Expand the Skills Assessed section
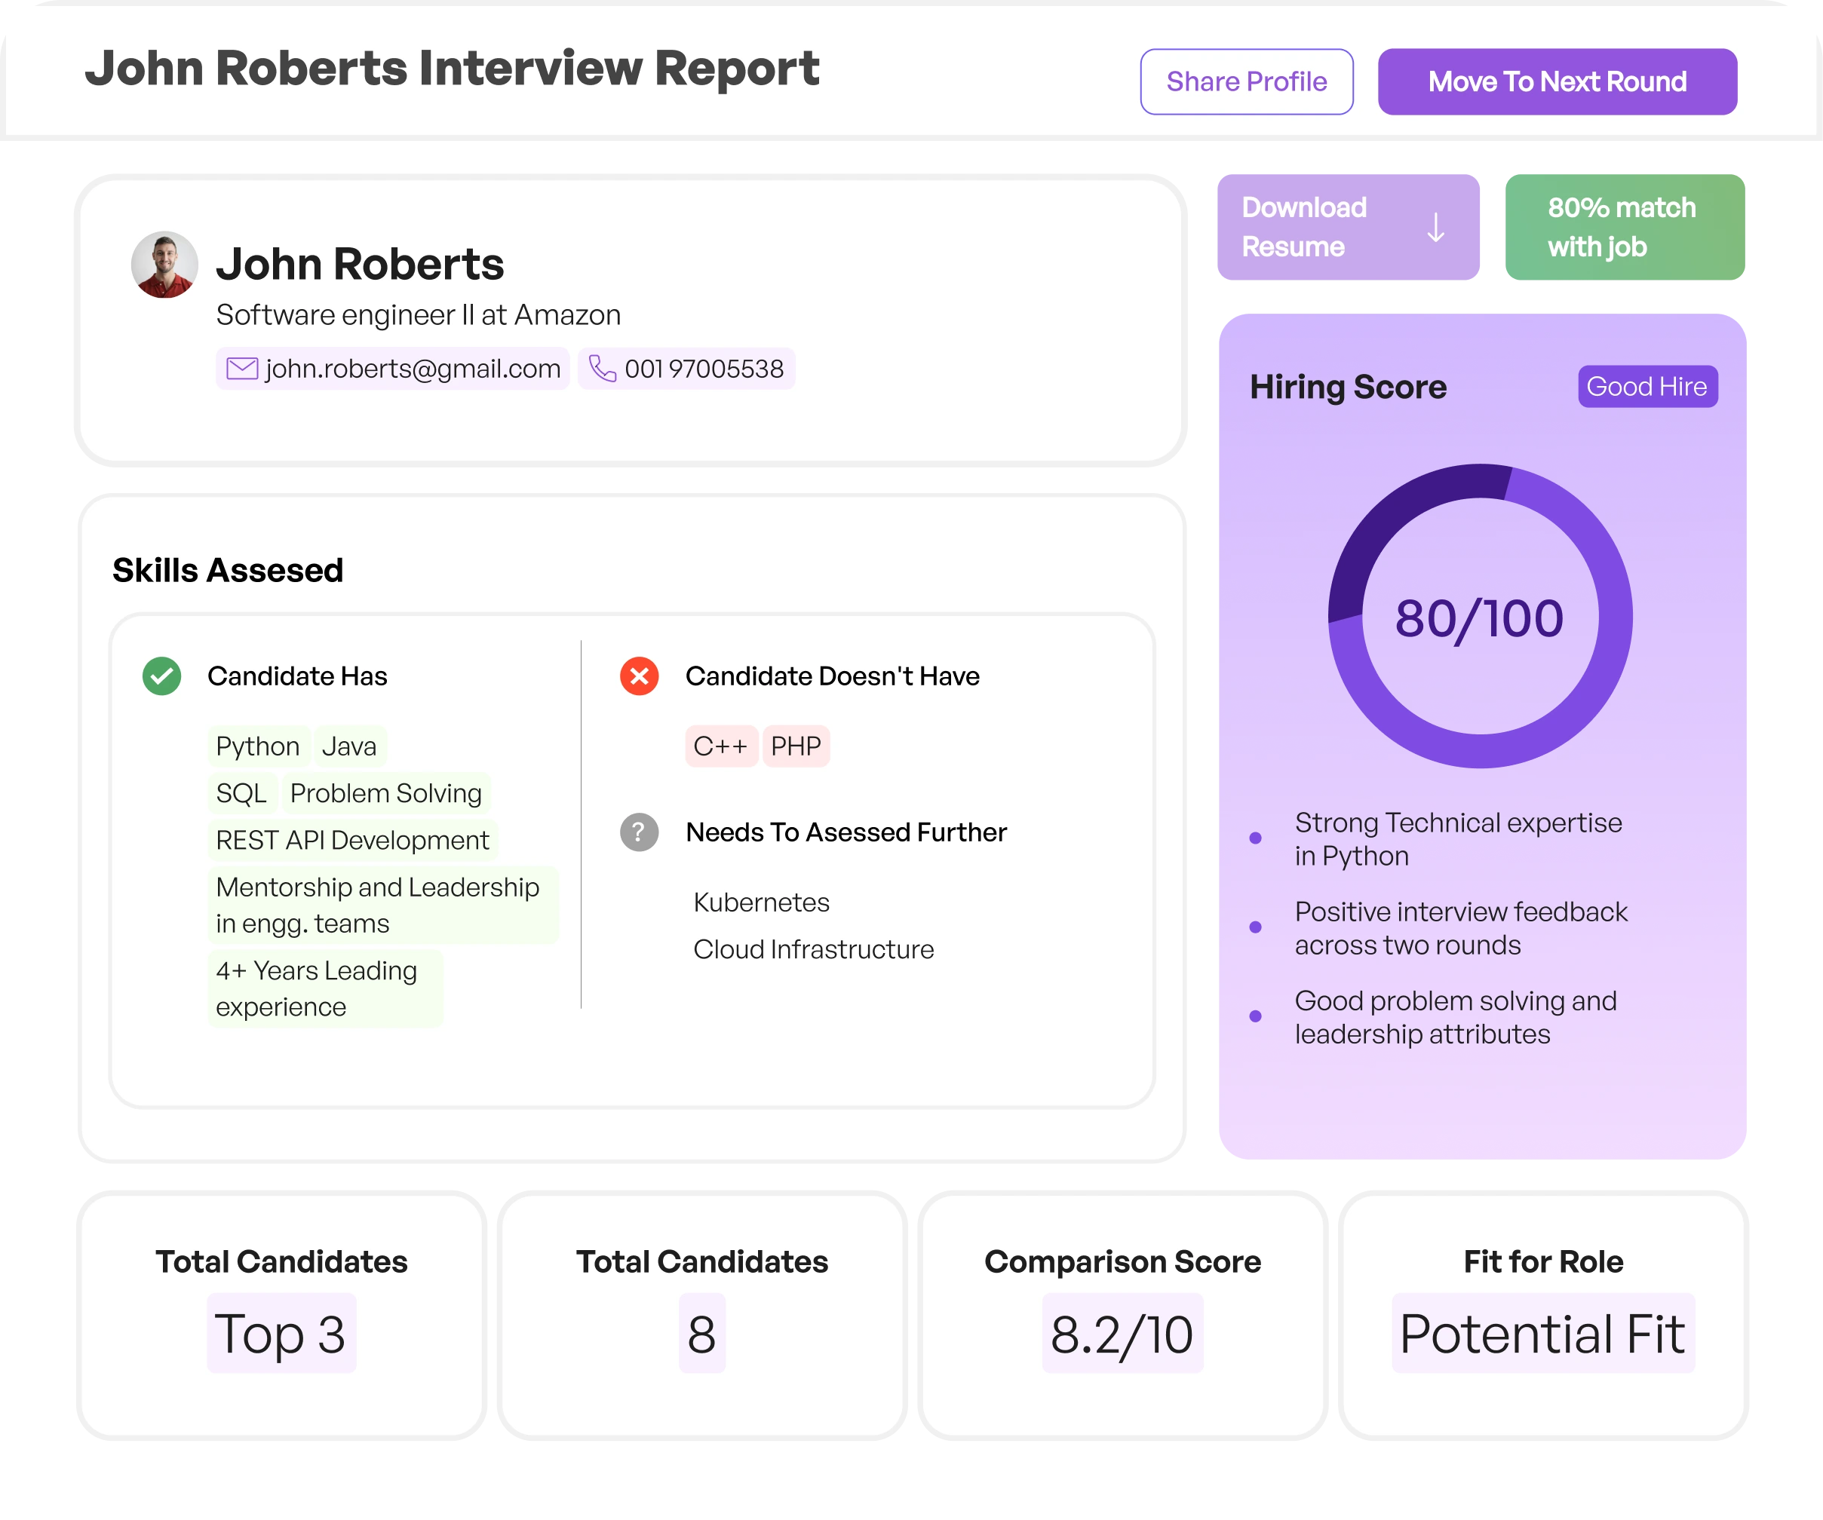This screenshot has width=1823, height=1520. pyautogui.click(x=228, y=569)
